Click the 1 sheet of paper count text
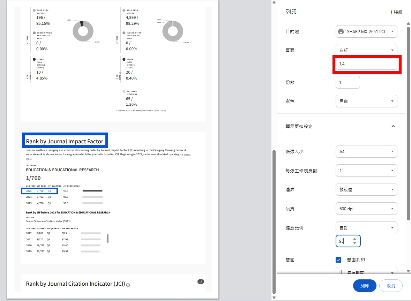Screen dimensions: 411x301 tap(396, 12)
